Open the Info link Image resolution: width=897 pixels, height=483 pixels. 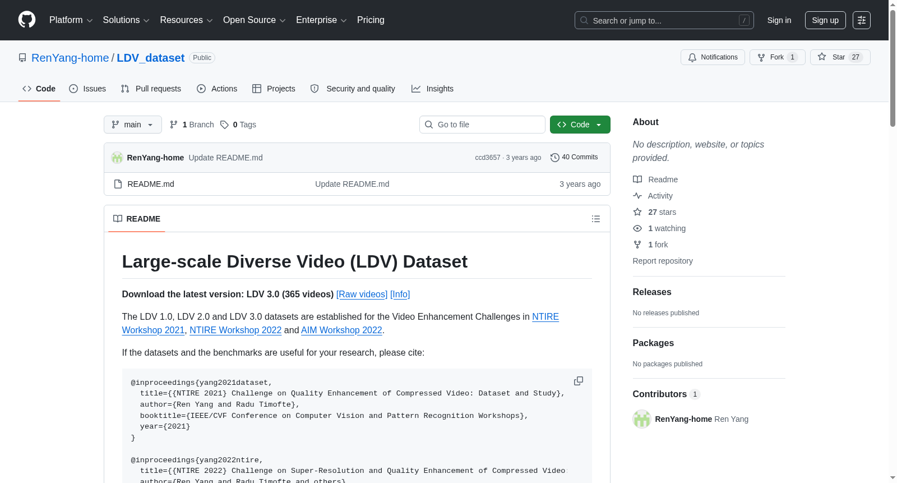click(400, 295)
